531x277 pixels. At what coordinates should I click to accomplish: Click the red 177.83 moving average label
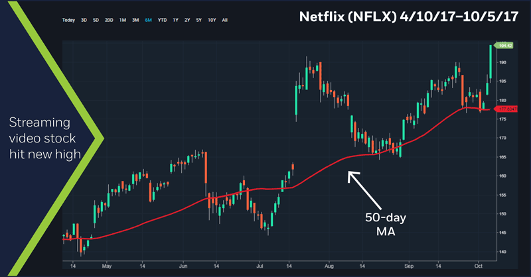tap(506, 109)
